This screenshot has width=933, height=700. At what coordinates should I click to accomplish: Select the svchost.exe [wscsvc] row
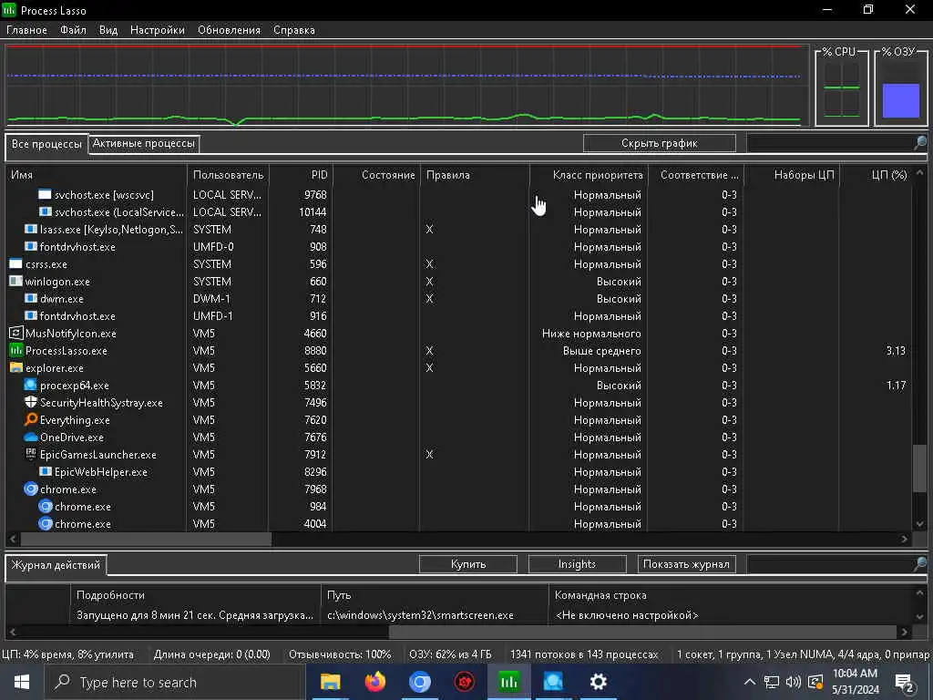[458, 195]
